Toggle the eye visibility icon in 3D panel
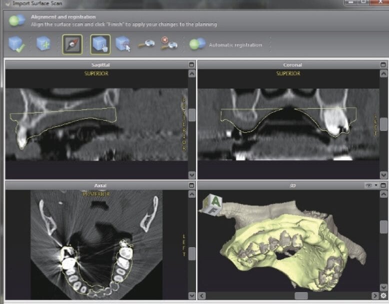 (x=368, y=185)
